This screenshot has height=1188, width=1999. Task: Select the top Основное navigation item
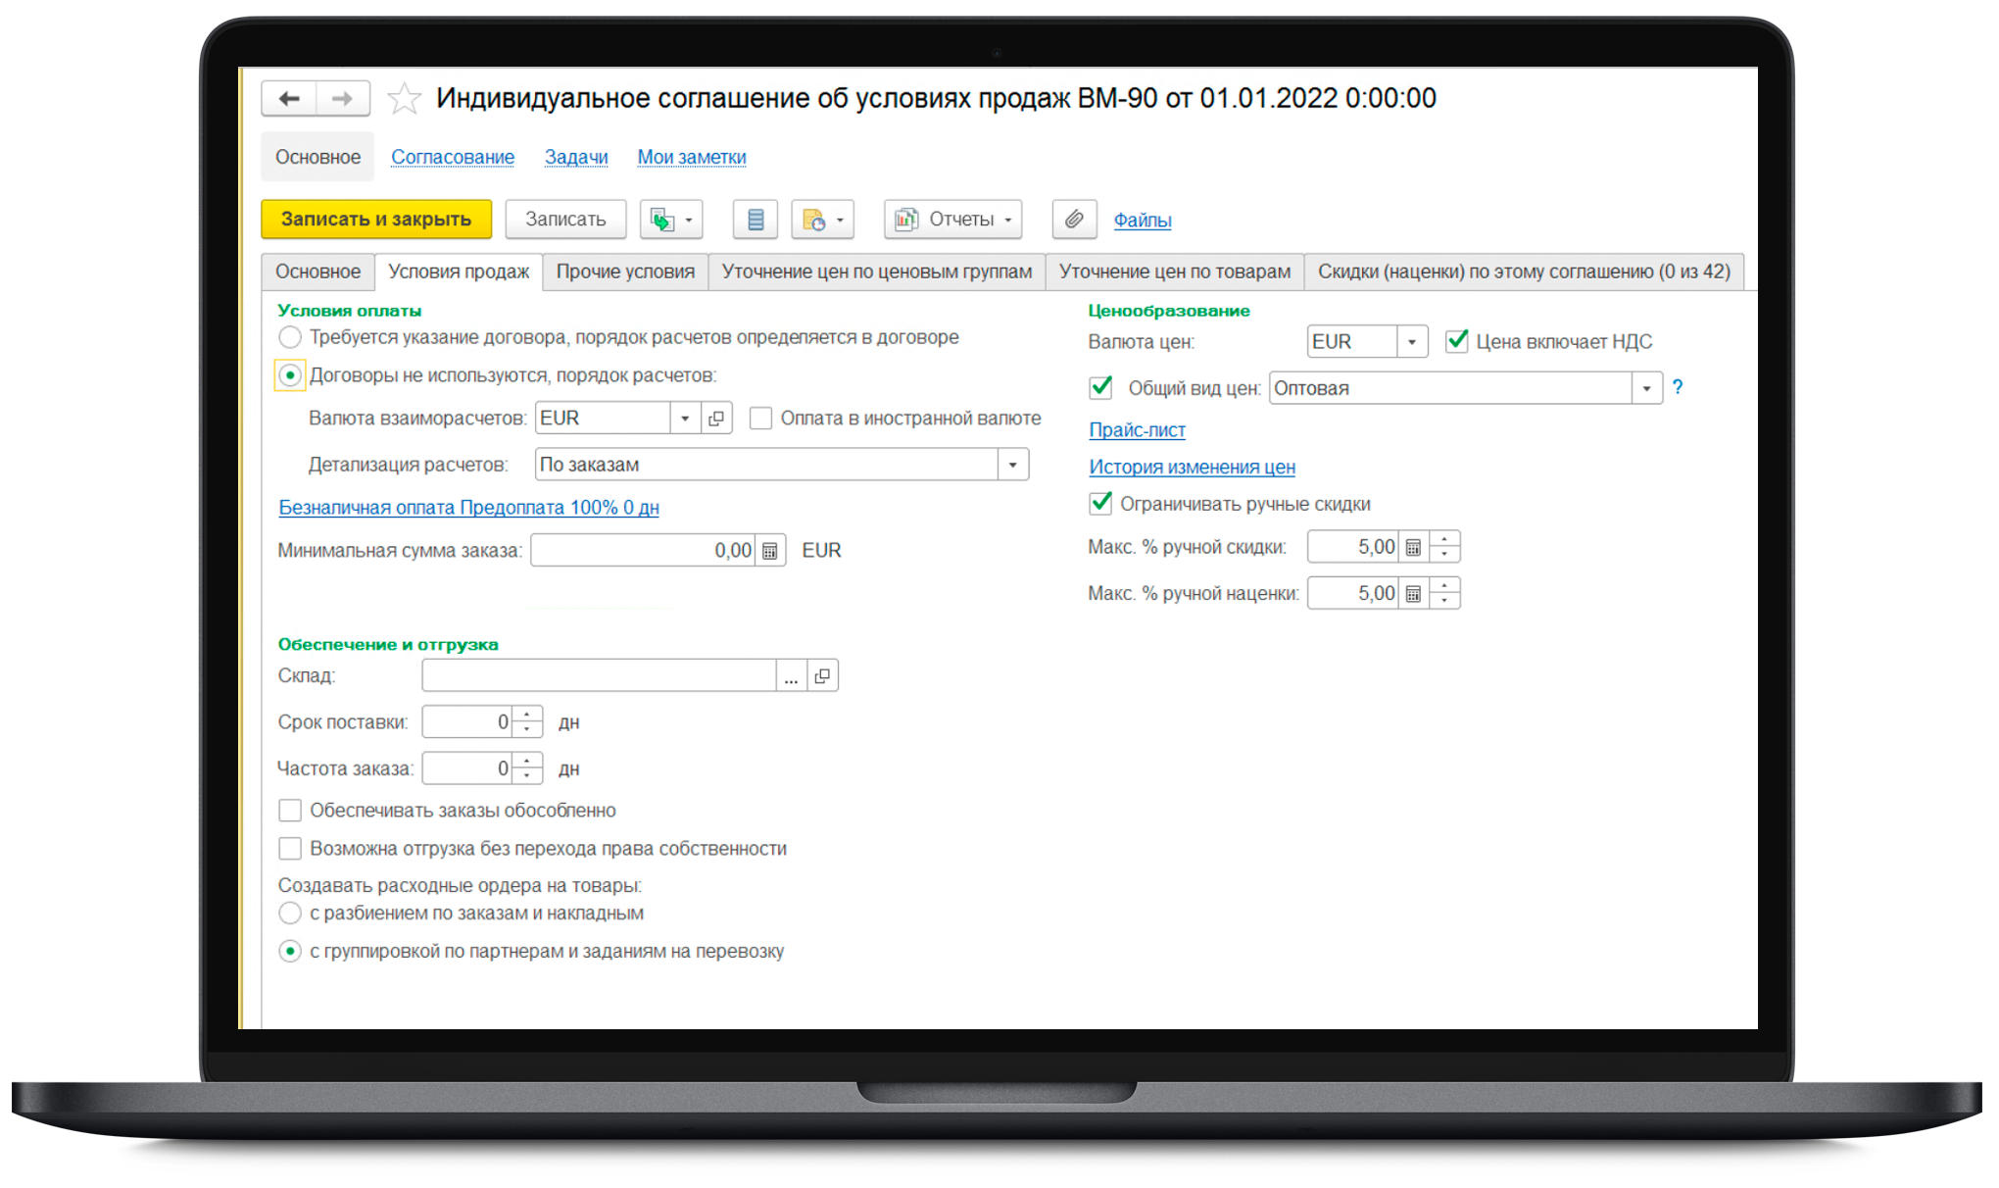pos(317,157)
